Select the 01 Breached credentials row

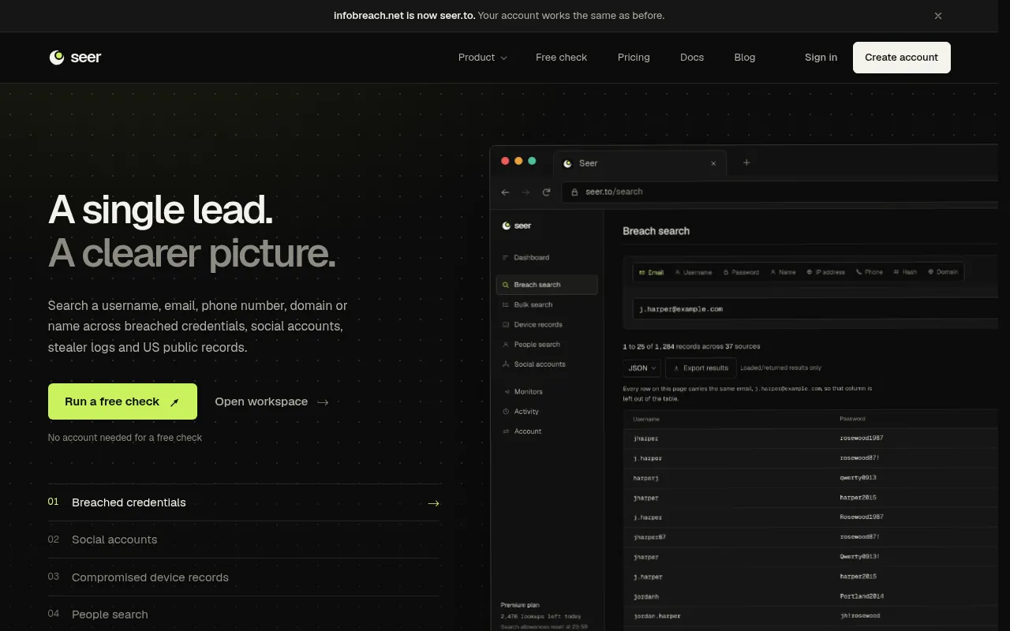244,502
